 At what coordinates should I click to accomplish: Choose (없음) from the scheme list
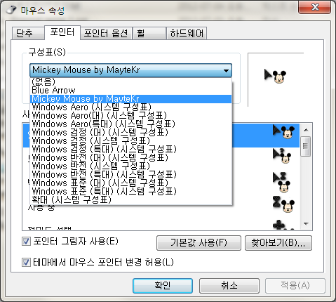pos(131,81)
